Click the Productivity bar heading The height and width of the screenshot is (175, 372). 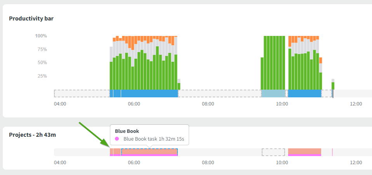pyautogui.click(x=31, y=19)
